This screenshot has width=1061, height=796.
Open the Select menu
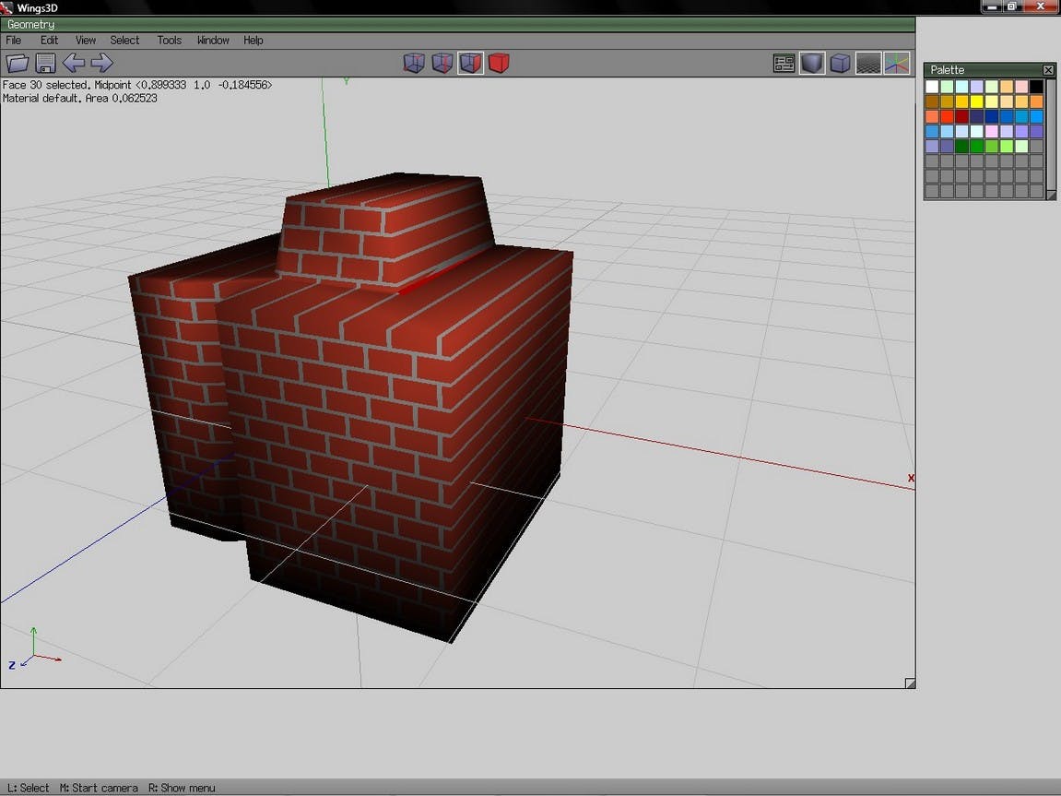click(x=124, y=41)
